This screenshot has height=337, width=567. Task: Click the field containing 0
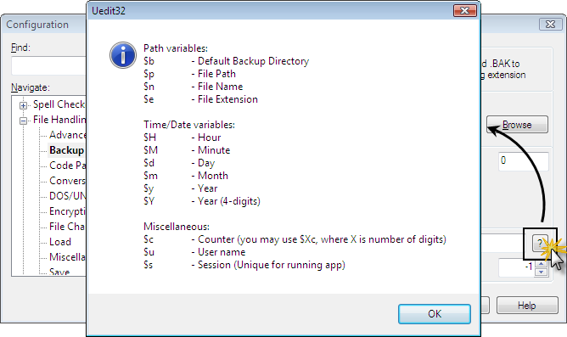[x=523, y=161]
